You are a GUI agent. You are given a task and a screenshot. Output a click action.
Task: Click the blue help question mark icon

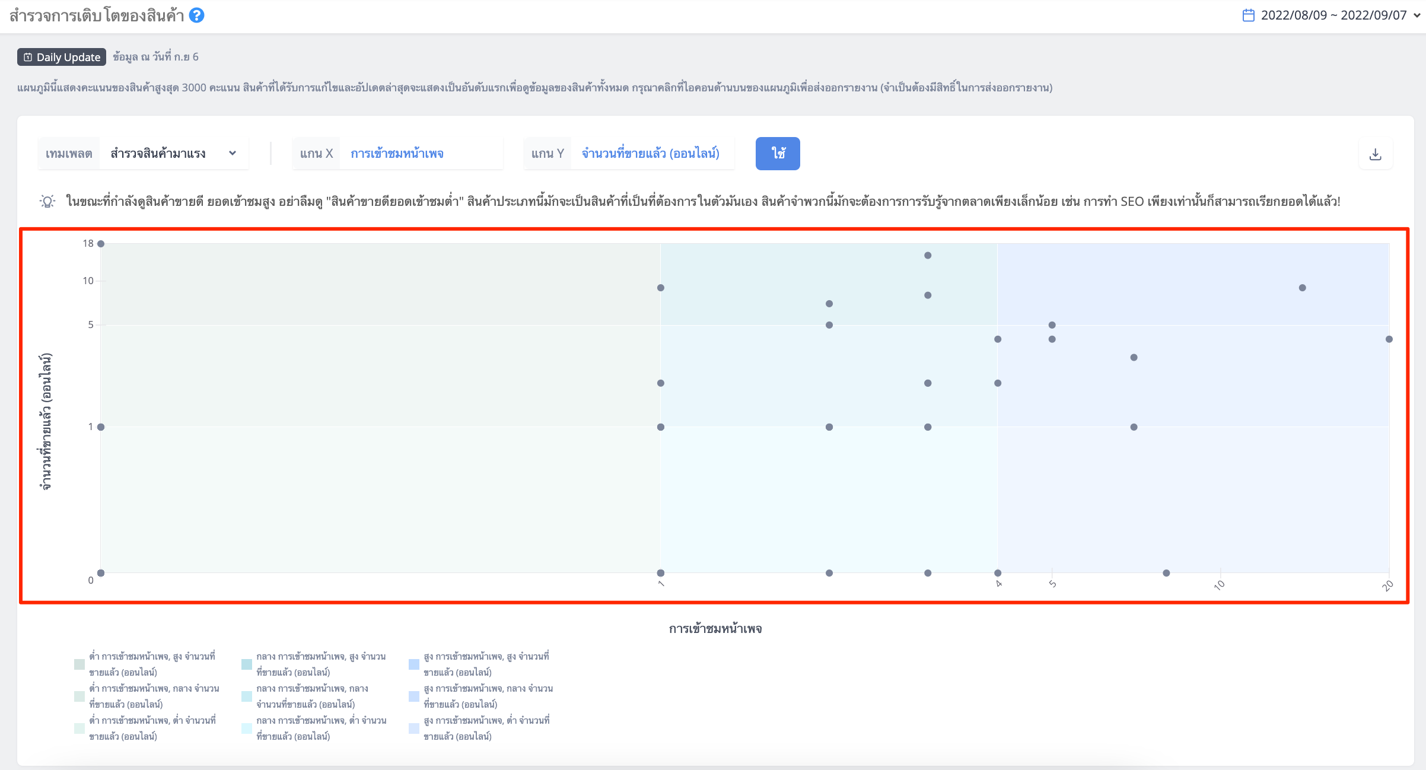point(197,15)
